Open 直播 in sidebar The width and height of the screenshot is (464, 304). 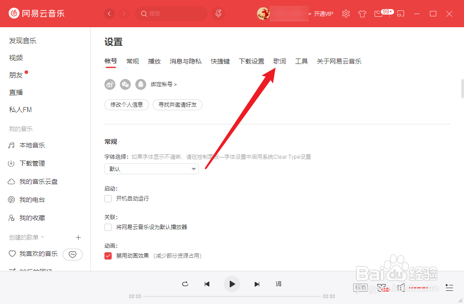pyautogui.click(x=16, y=92)
